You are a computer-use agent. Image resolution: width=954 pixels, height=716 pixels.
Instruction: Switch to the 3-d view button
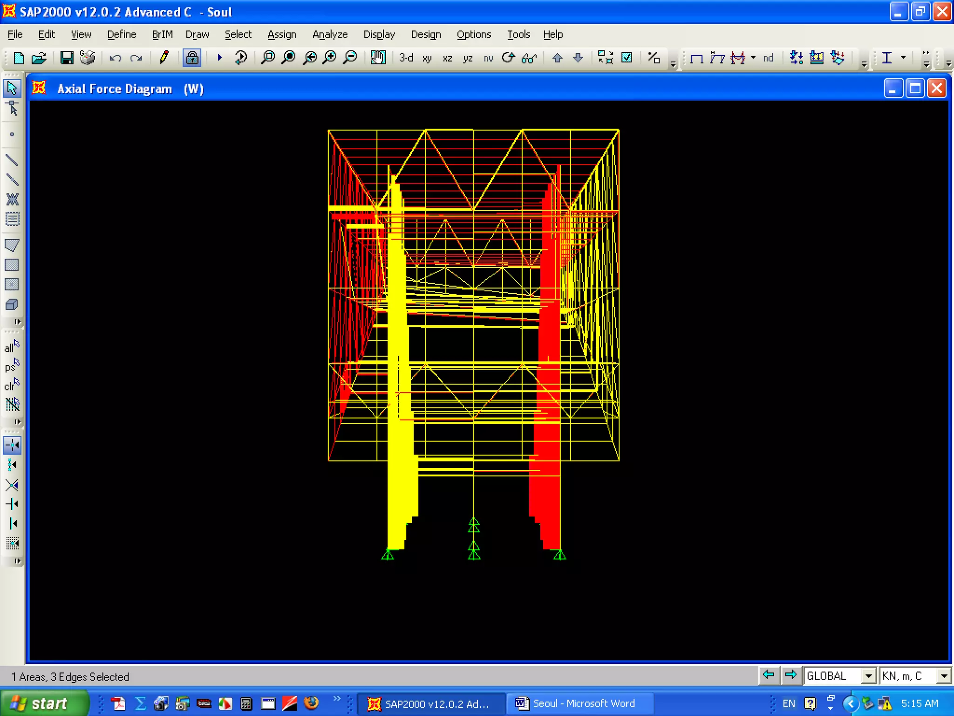(406, 58)
